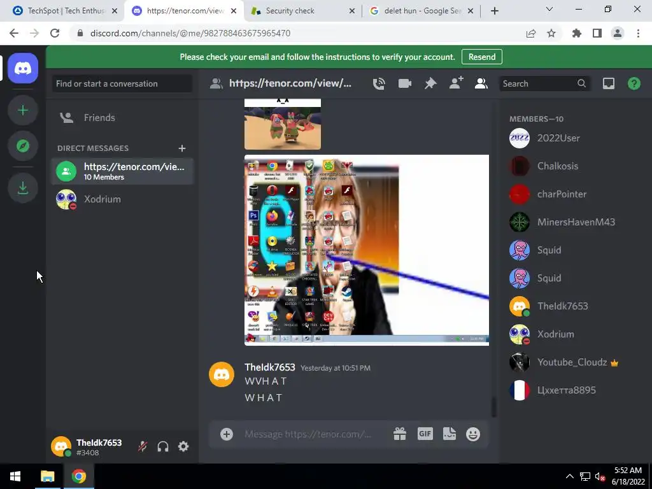
Task: Open Chrome side panel icon
Action: 597,33
